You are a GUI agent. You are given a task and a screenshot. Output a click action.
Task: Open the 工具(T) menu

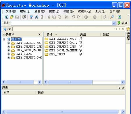coord(100,11)
